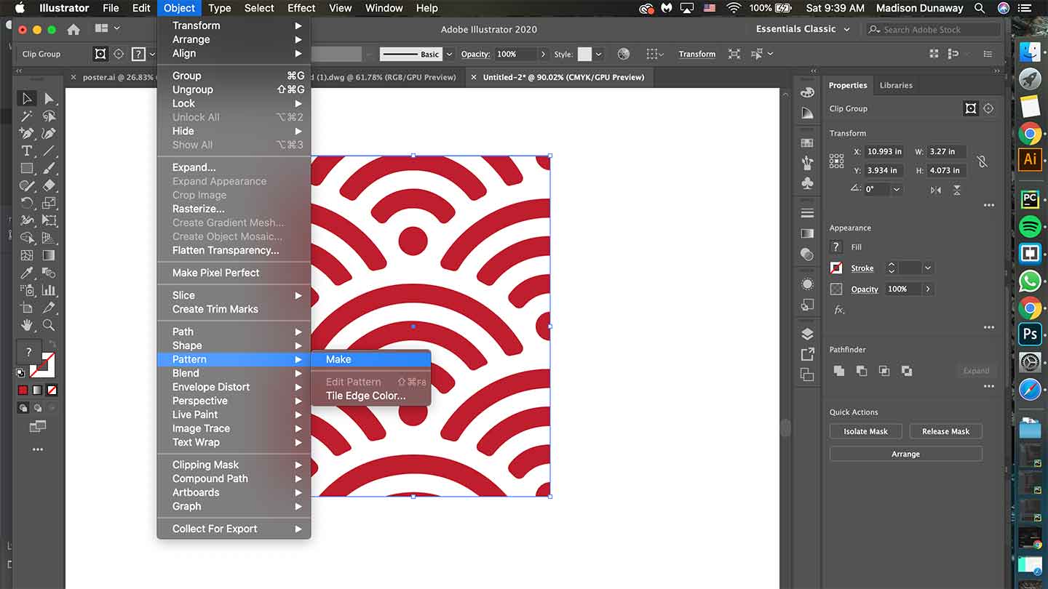
Task: Swap fill and stroke colors
Action: (x=52, y=343)
